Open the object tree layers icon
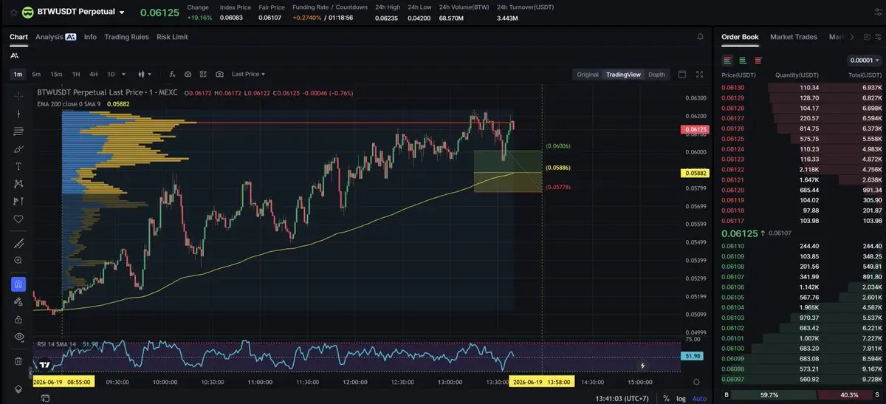 (x=18, y=389)
